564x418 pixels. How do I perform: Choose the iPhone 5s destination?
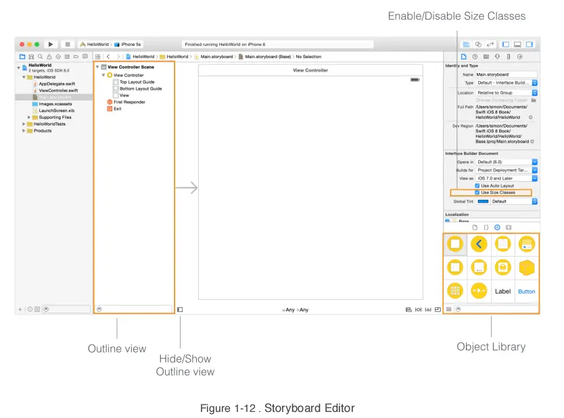click(128, 44)
